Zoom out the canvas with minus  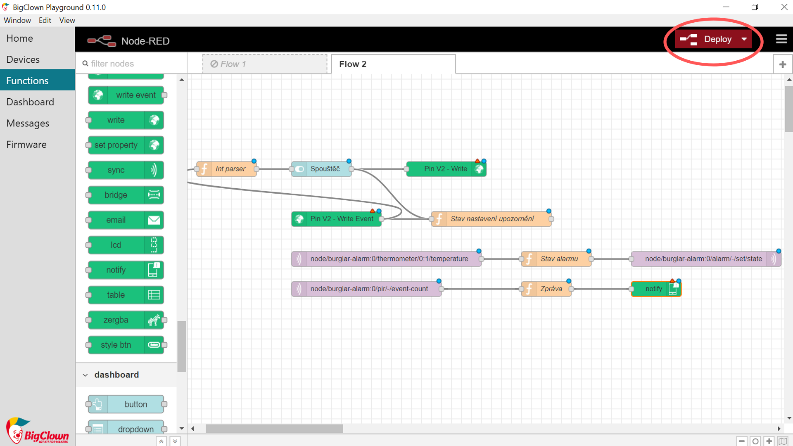point(742,441)
